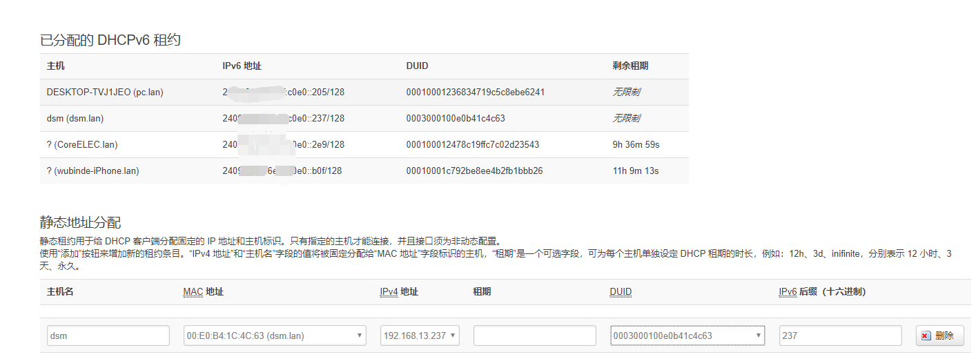Screen dimensions: 976x359
Task: Click the 剩余租期 column header
Action: pyautogui.click(x=630, y=66)
